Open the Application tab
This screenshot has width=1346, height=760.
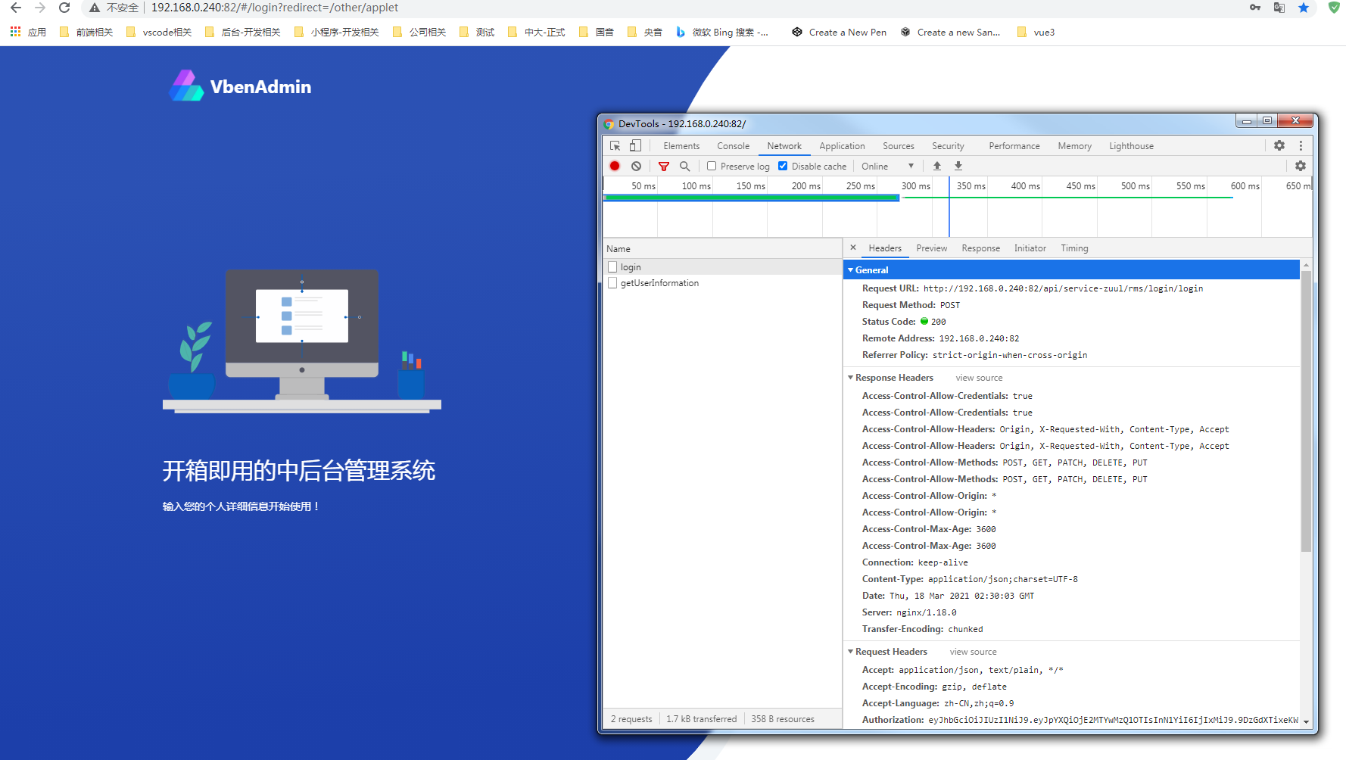click(x=842, y=146)
